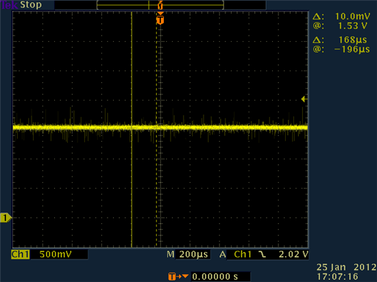This screenshot has width=377, height=282.
Task: Click the orange horizontal position T arrow icon
Action: tap(178, 277)
